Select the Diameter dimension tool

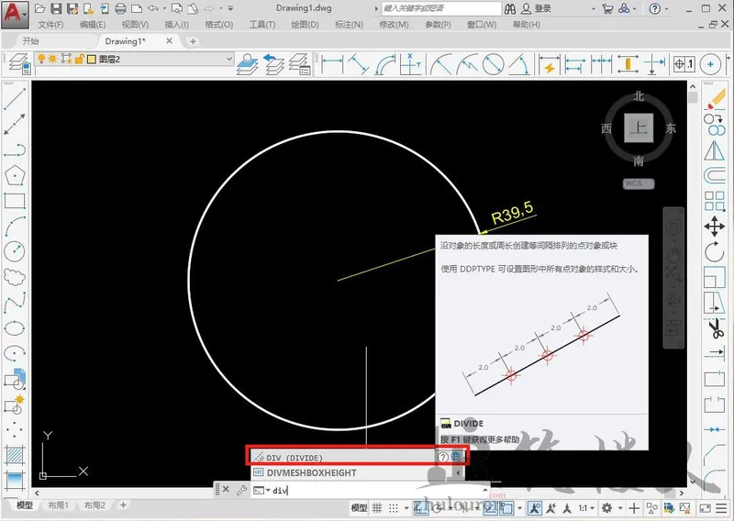pyautogui.click(x=493, y=64)
